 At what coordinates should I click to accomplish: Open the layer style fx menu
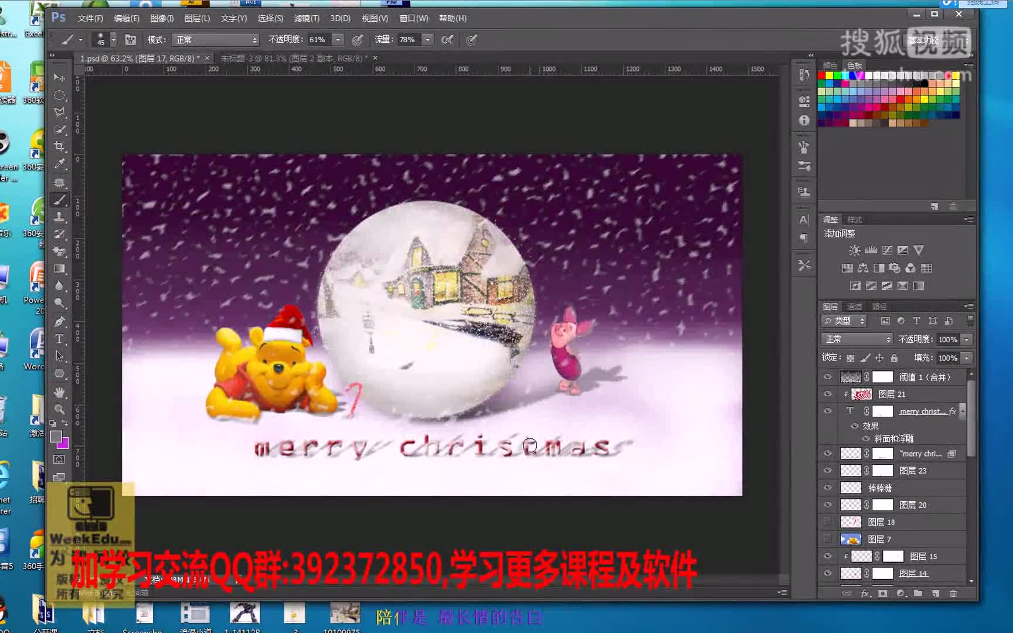[x=865, y=593]
